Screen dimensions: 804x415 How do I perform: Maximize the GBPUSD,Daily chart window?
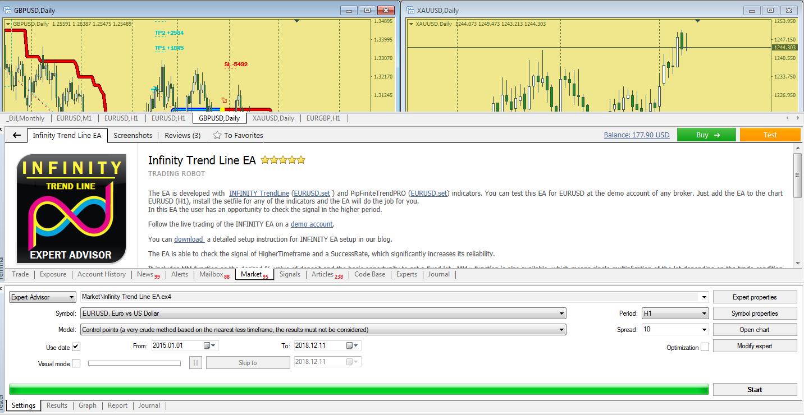point(367,11)
